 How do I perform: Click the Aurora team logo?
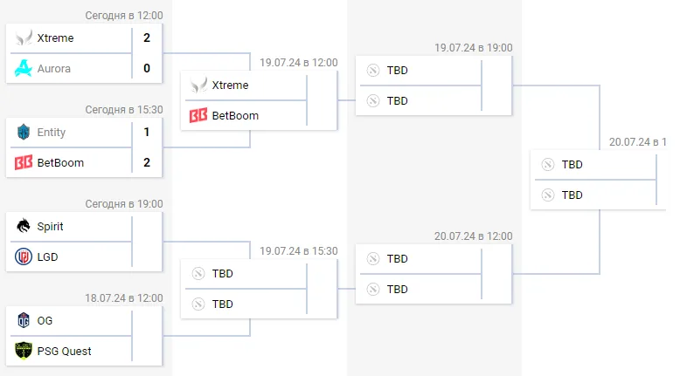point(24,68)
